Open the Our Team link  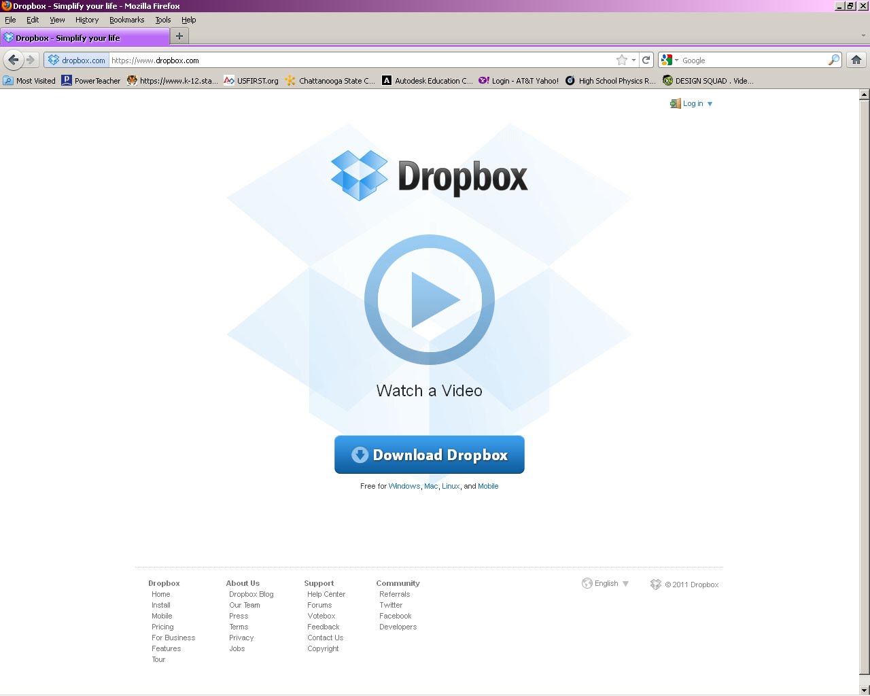(x=245, y=605)
